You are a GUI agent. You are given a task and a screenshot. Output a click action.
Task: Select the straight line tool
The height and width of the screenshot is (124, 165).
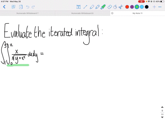coord(85,7)
